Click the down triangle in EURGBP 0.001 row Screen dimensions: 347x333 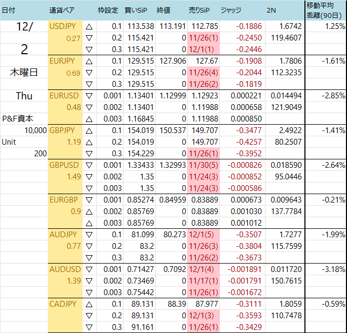(89, 200)
